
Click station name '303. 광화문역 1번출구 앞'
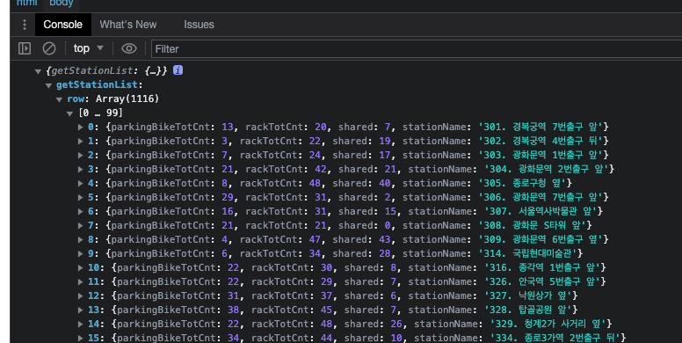(541, 155)
